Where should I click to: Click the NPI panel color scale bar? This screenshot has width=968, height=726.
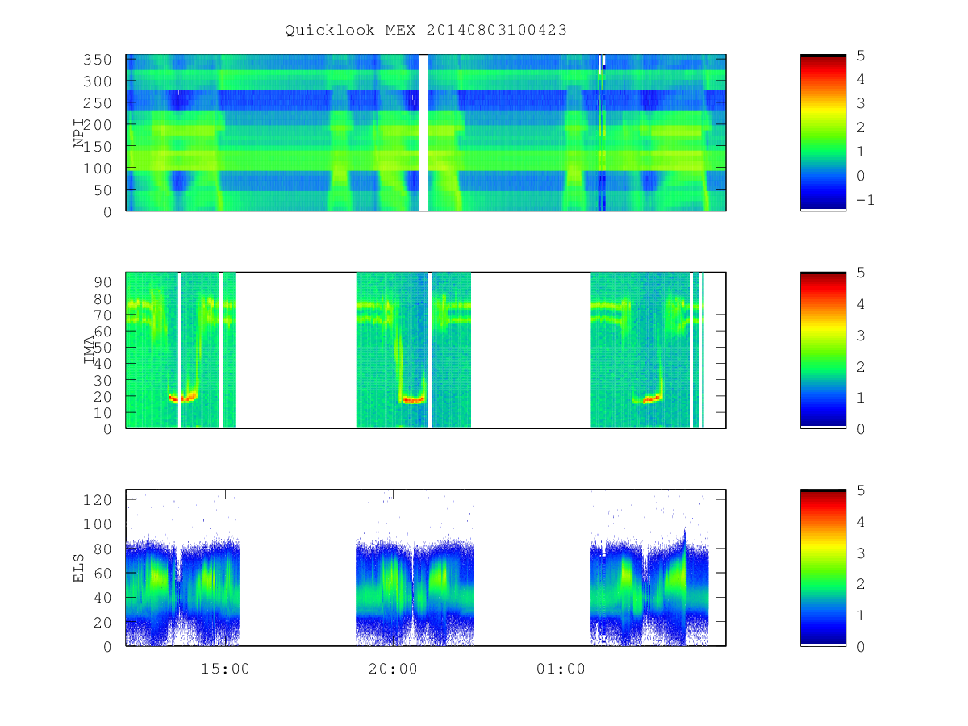point(823,132)
